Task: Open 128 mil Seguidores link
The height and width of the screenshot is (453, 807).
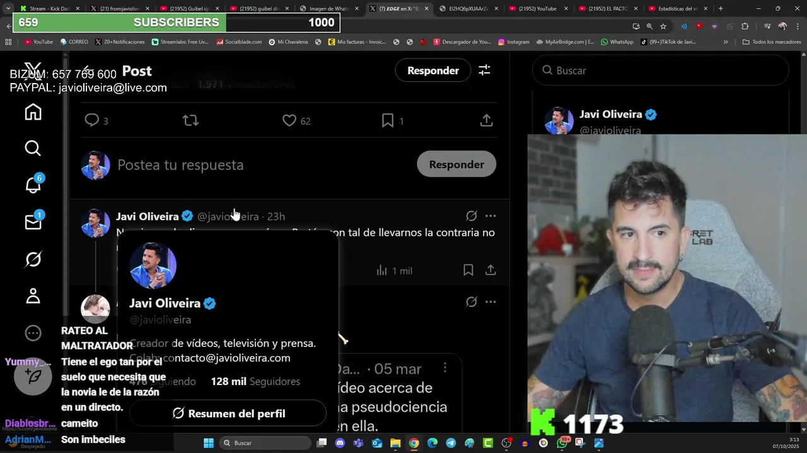Action: tap(255, 381)
